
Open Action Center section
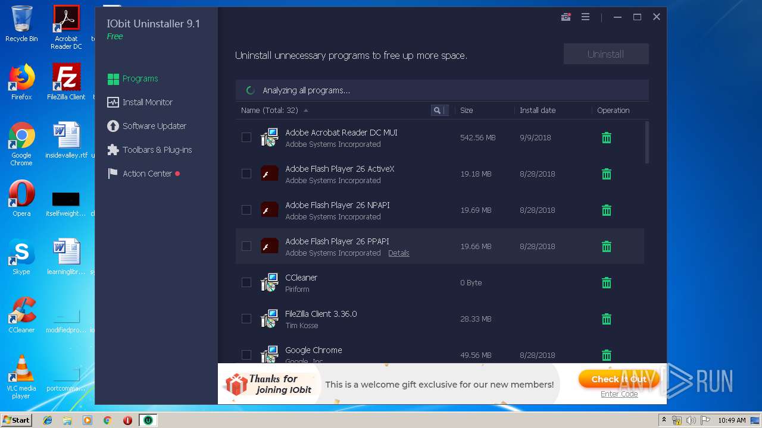tap(143, 174)
